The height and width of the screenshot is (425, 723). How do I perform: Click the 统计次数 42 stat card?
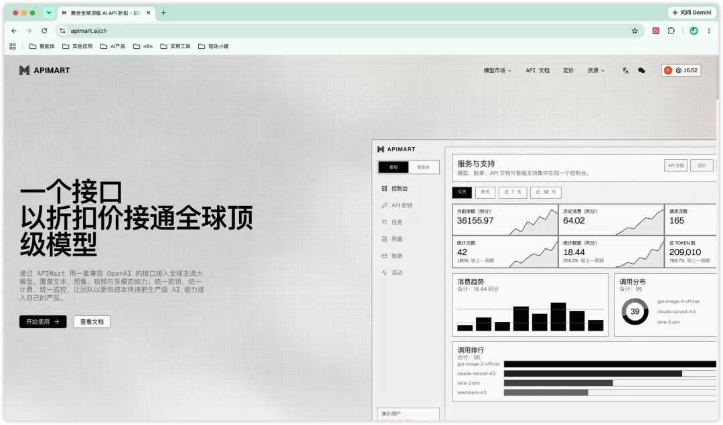coord(505,252)
